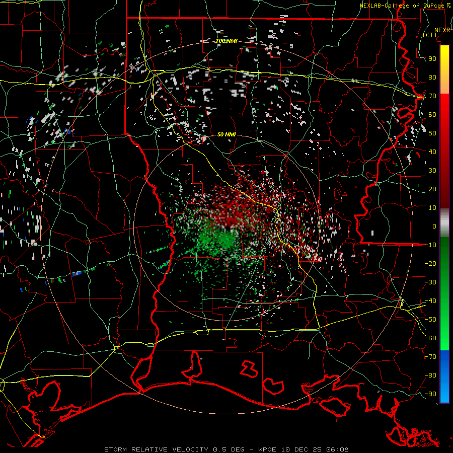Select the 70 value on velocity scale
Screen dimensions: 453x453
point(432,96)
